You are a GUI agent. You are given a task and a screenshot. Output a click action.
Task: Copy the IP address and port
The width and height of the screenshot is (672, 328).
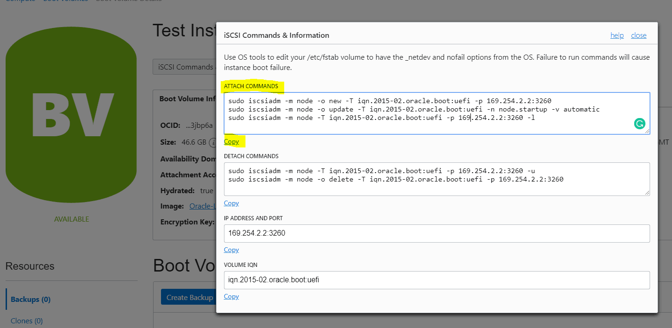click(x=231, y=250)
